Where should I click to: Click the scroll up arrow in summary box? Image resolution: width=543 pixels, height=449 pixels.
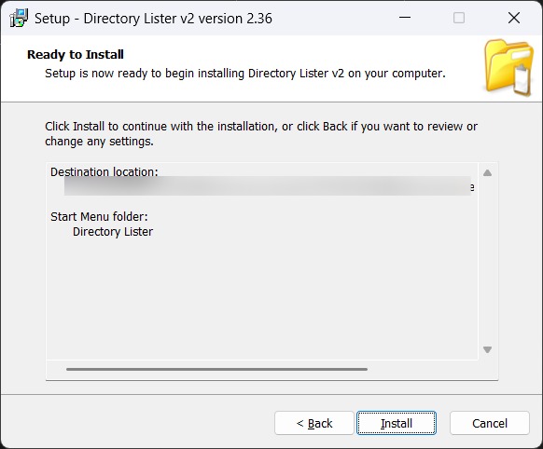(x=487, y=172)
